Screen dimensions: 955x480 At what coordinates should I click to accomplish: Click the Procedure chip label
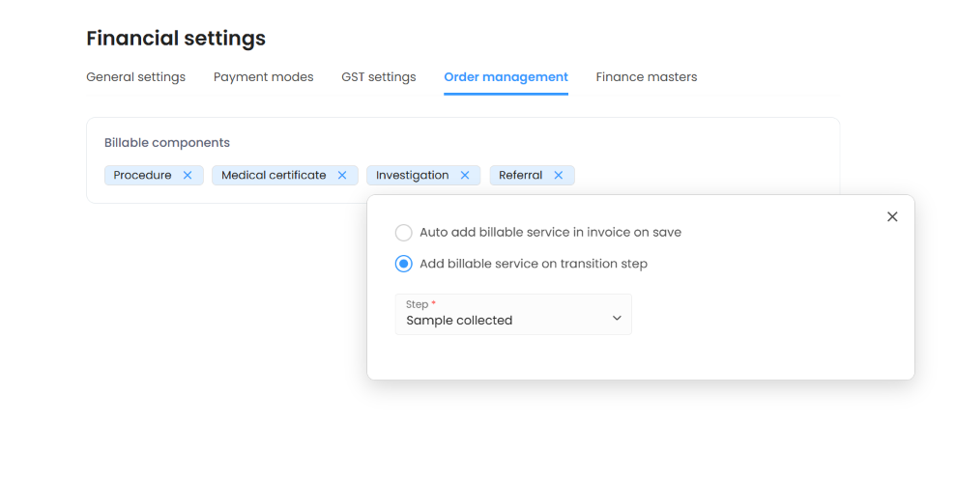142,176
